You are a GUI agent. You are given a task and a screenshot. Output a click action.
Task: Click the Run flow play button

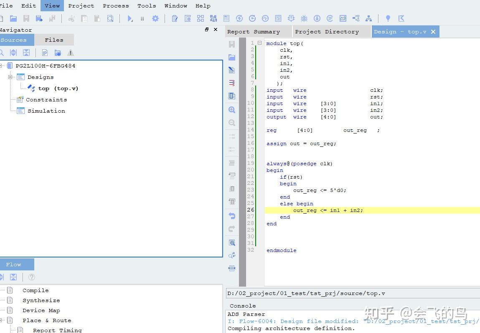click(x=130, y=18)
